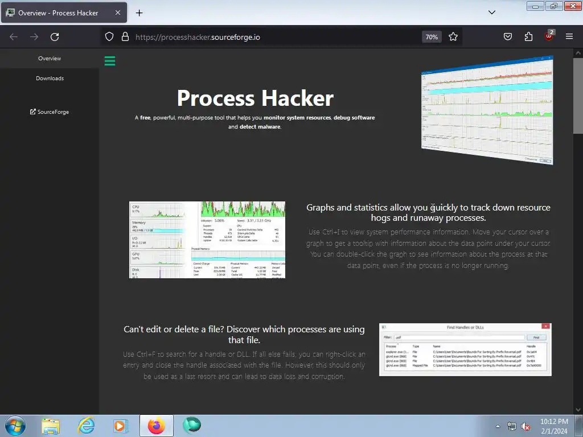Switch to Firefox in the taskbar
Image resolution: width=583 pixels, height=437 pixels.
click(x=157, y=426)
